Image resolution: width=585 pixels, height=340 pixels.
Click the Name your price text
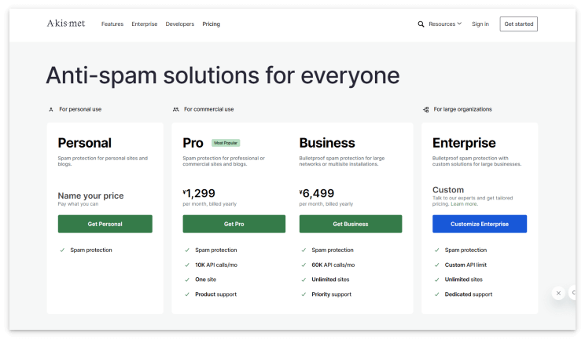click(90, 196)
